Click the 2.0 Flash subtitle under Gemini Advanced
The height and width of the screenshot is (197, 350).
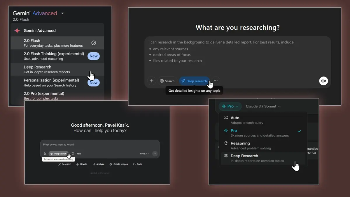tap(21, 20)
